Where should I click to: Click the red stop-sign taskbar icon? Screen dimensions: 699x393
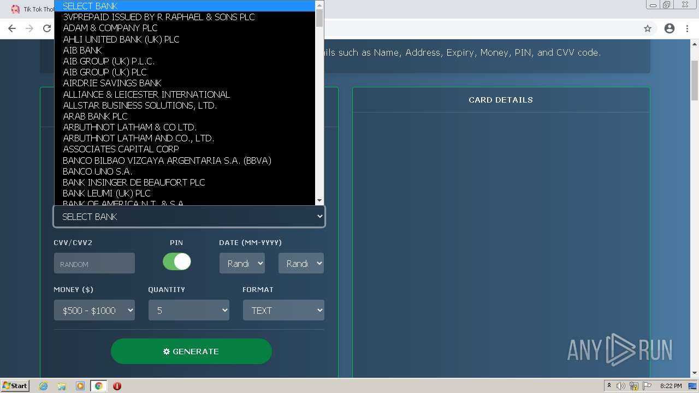pyautogui.click(x=117, y=386)
